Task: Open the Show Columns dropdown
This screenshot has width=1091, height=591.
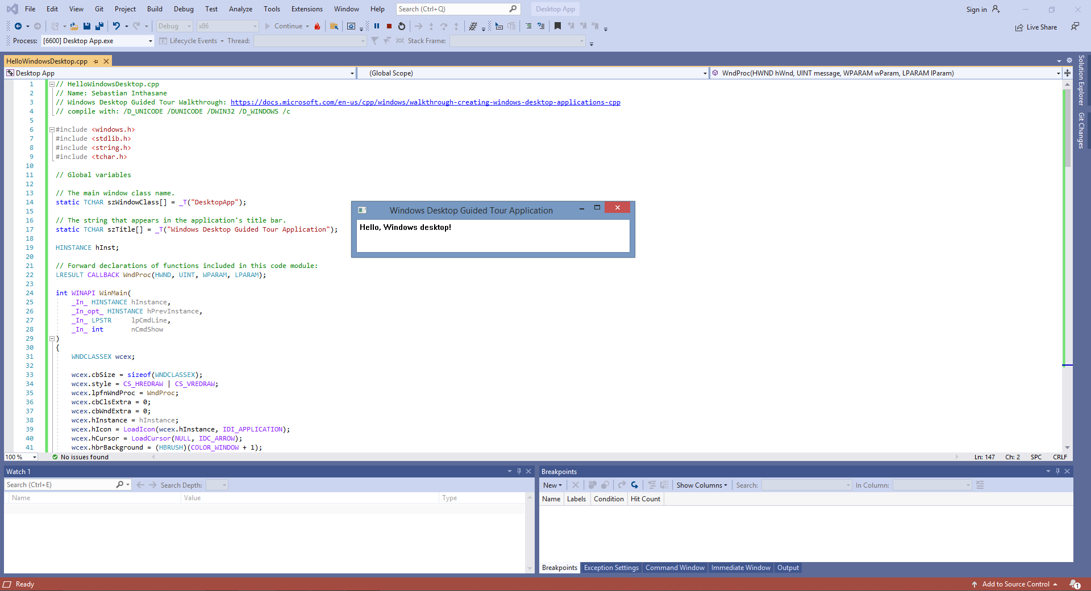Action: click(x=702, y=485)
